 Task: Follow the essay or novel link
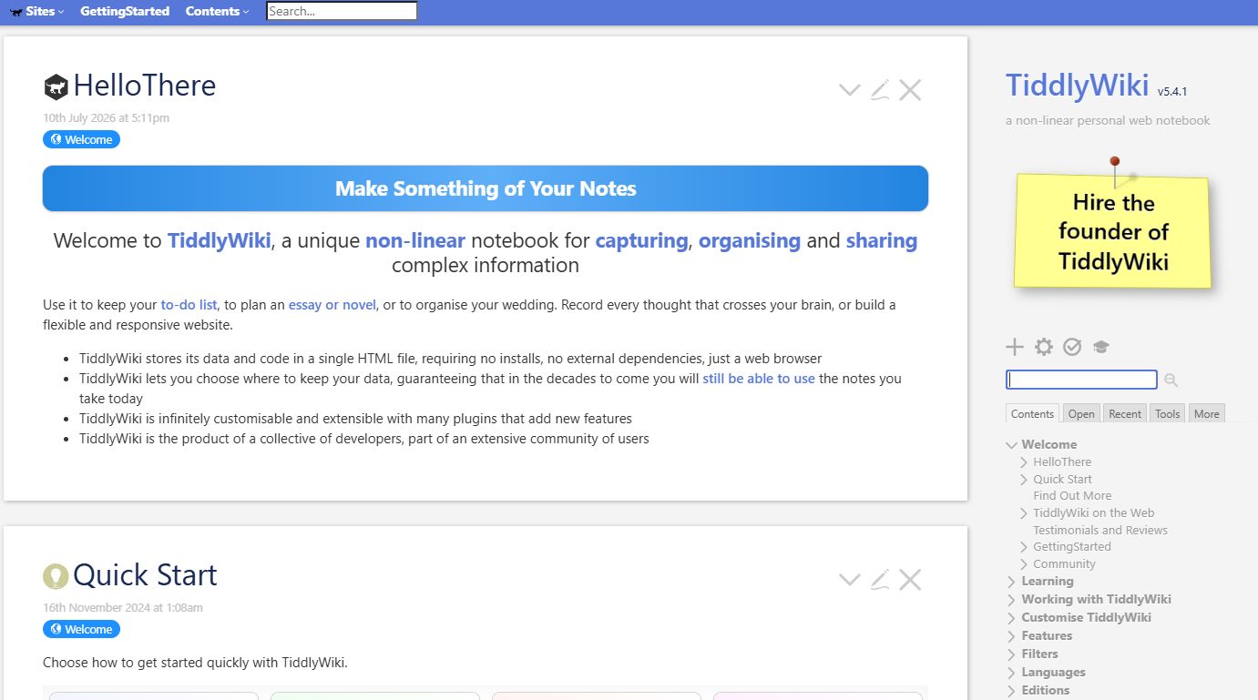click(x=332, y=305)
